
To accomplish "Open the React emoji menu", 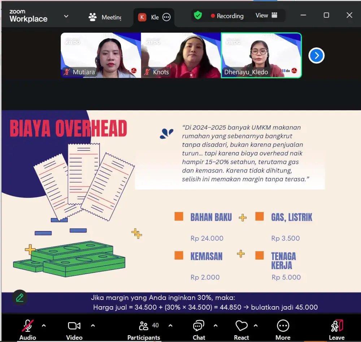I will click(x=241, y=330).
